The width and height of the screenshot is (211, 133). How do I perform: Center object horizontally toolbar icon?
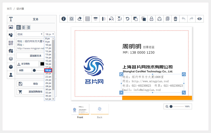tap(96, 19)
